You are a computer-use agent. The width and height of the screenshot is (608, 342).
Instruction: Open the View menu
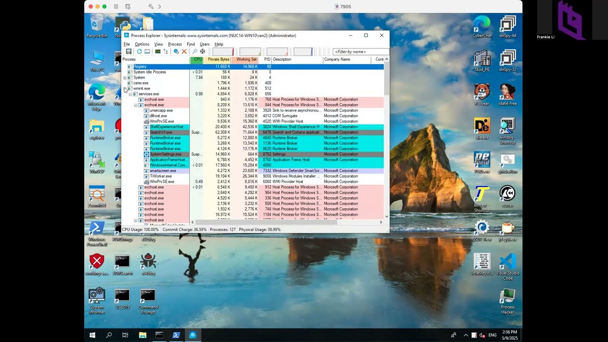pos(159,44)
